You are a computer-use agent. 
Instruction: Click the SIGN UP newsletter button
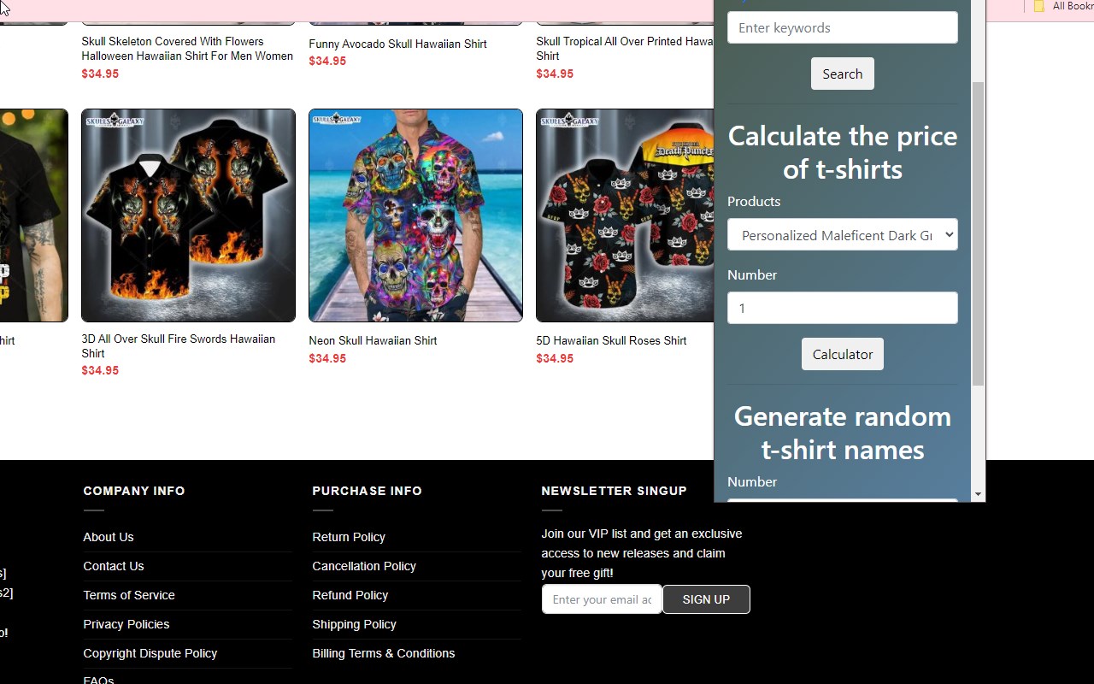[x=706, y=599]
